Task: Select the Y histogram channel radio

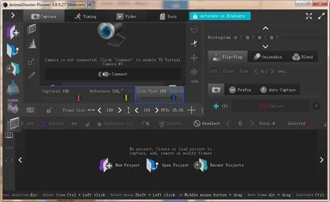Action: (x=235, y=37)
